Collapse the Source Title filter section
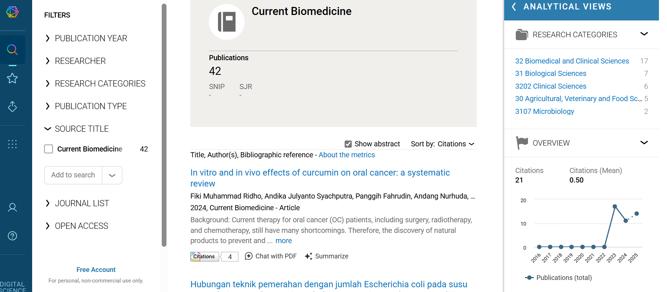 click(x=47, y=129)
